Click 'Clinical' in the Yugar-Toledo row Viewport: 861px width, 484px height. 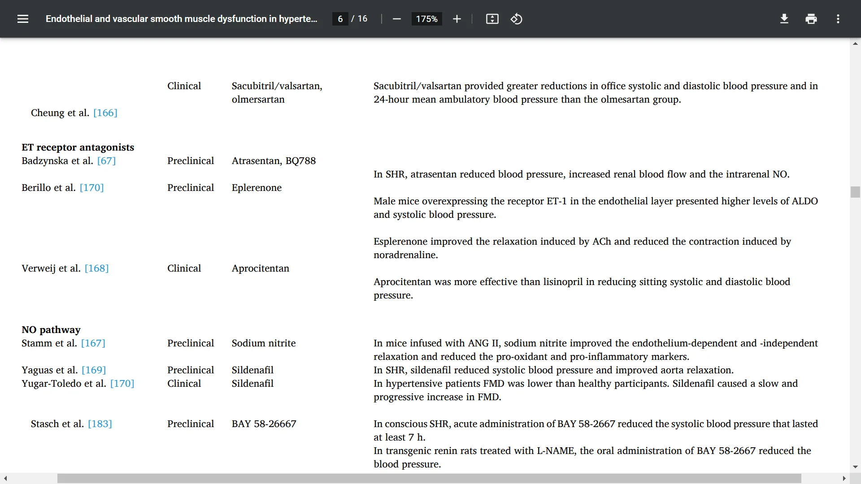coord(184,384)
